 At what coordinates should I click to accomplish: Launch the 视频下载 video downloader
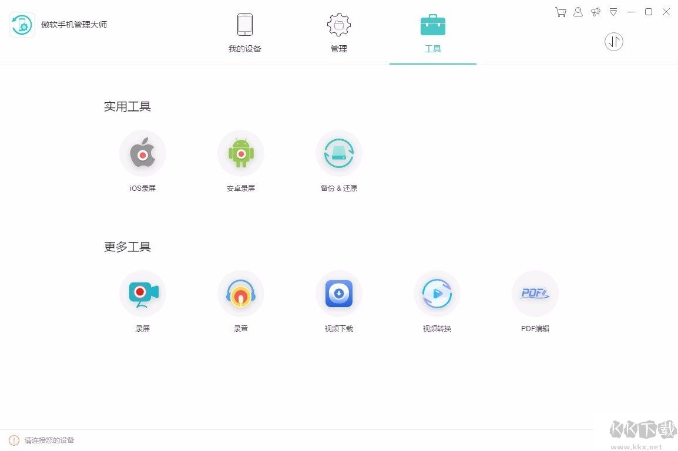pos(339,294)
